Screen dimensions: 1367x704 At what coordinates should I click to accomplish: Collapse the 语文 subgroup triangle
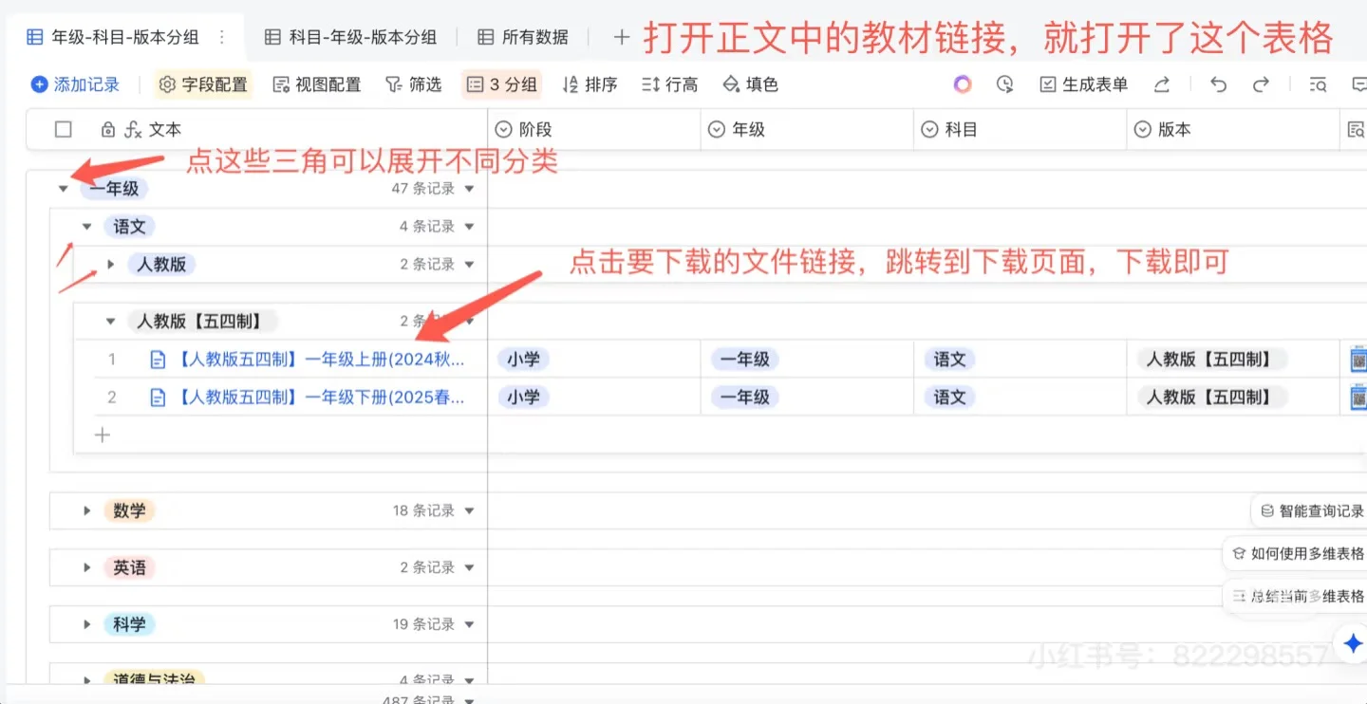86,227
